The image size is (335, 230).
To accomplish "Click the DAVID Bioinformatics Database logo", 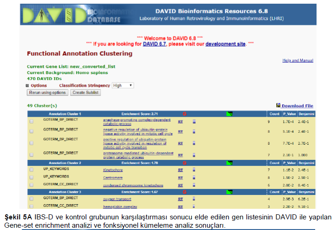I will tap(72, 15).
